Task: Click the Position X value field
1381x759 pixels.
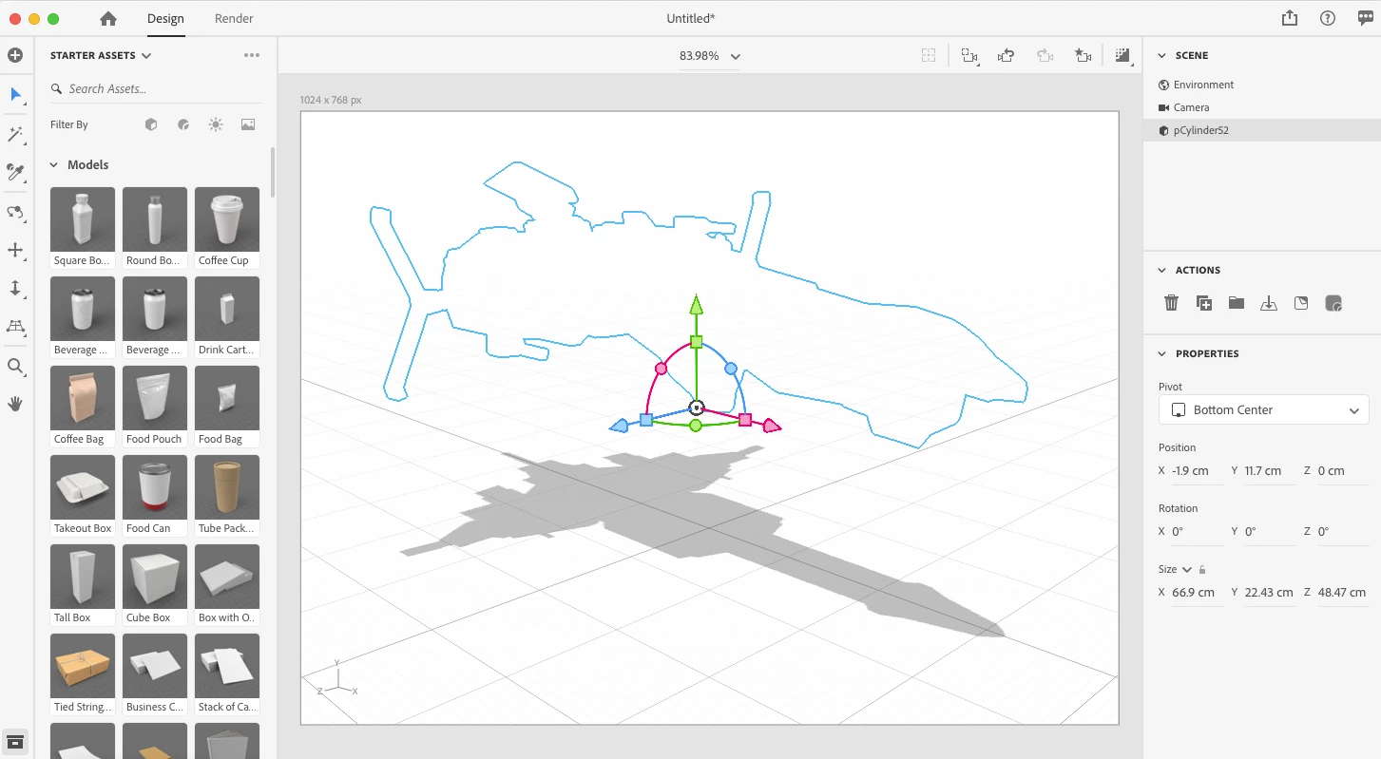Action: [1197, 471]
